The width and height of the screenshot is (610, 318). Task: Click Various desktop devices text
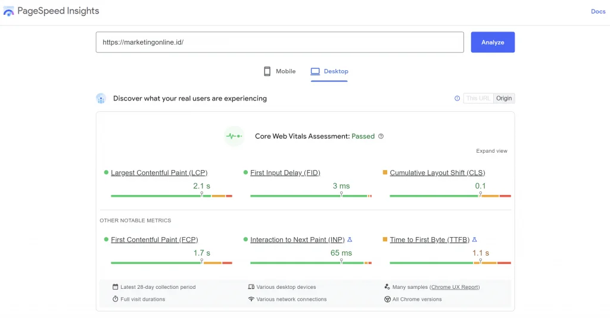click(286, 287)
